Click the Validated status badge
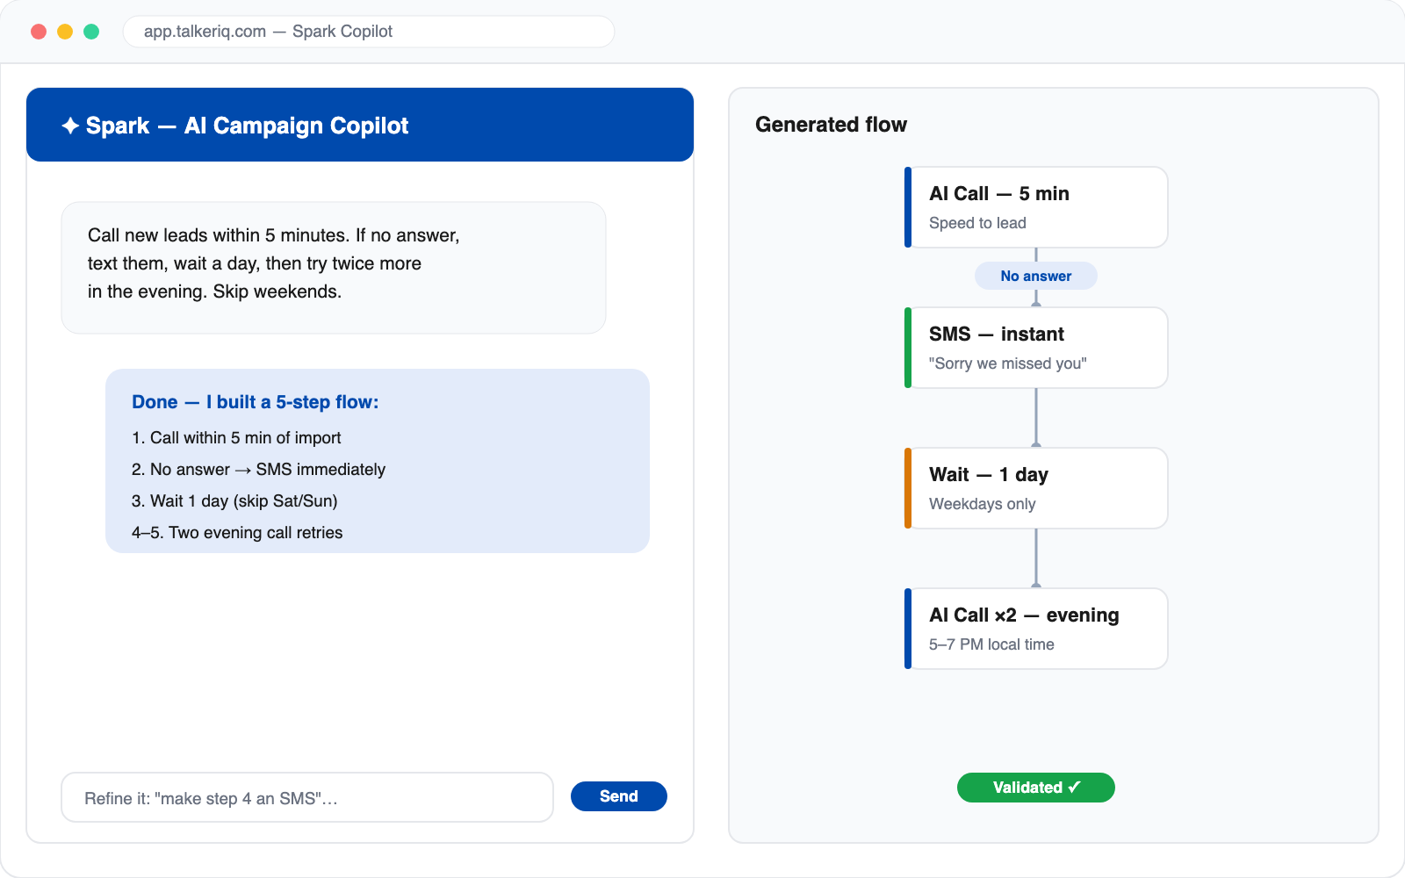Screen dimensions: 1405x878 pos(1036,788)
